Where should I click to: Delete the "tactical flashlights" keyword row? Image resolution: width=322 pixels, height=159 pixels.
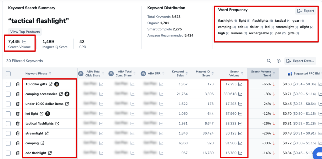point(18,124)
